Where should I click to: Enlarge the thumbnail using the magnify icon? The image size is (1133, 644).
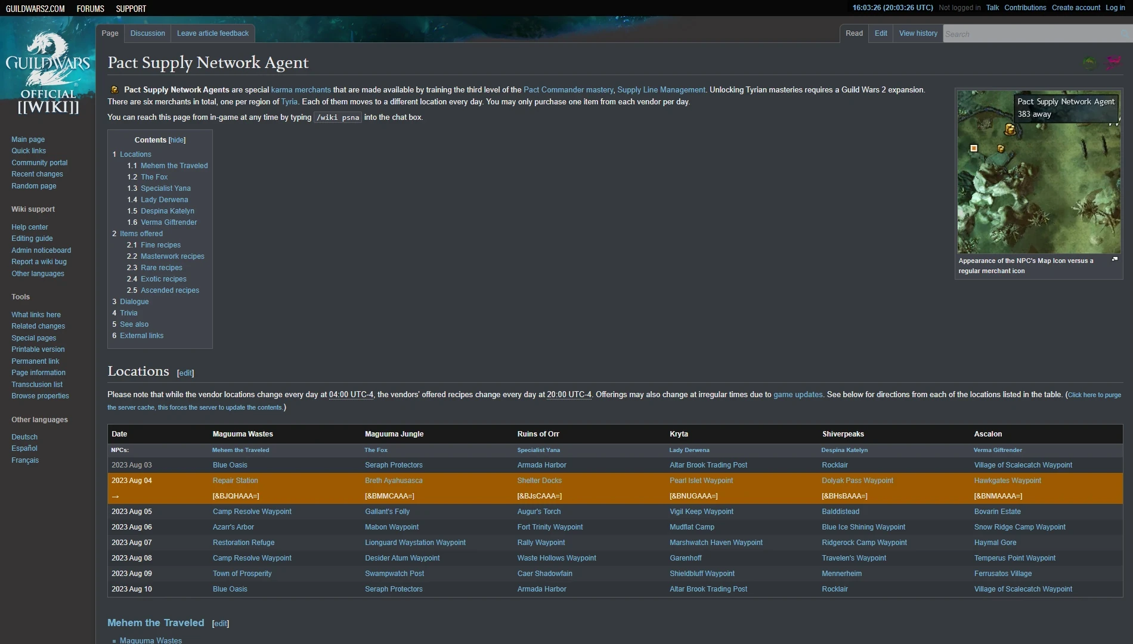[1115, 259]
